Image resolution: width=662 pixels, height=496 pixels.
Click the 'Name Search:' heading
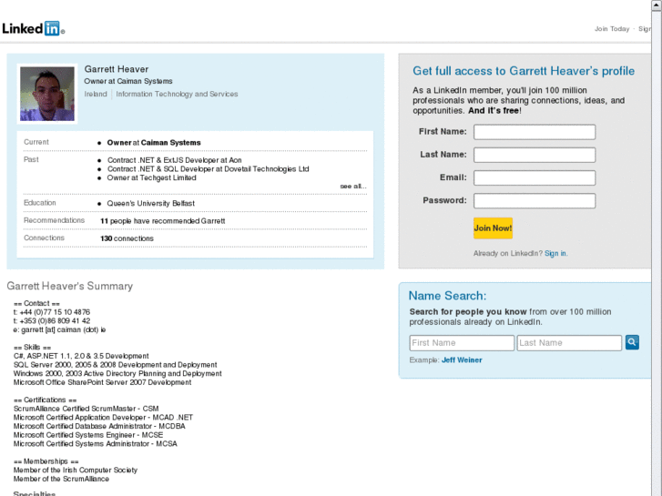coord(447,296)
